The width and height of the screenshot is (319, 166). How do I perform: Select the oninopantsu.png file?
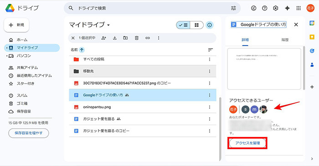point(143,107)
